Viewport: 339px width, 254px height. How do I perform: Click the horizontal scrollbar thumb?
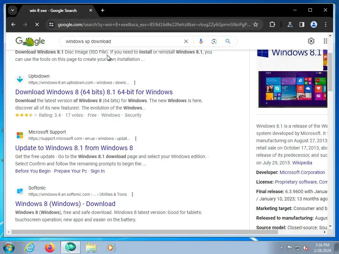145,232
